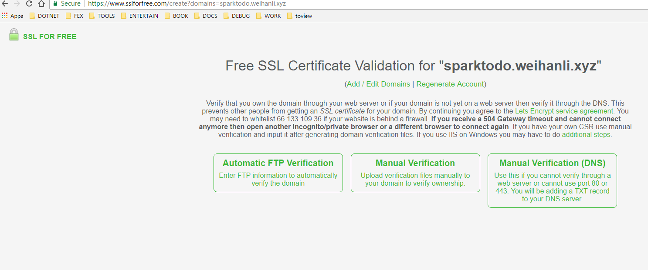648x270 pixels.
Task: Reload the page with the refresh icon
Action: click(29, 3)
